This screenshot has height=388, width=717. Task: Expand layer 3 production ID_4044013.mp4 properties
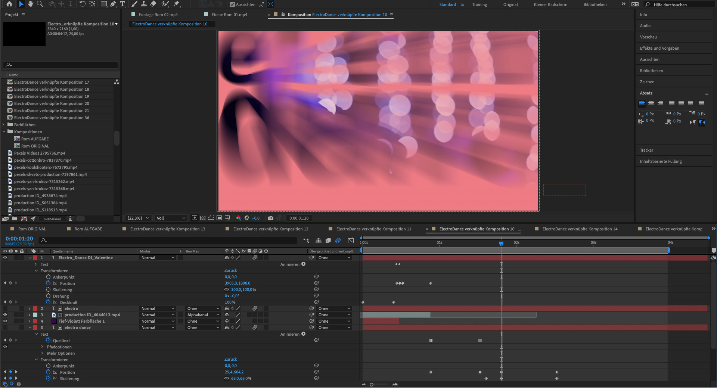tap(29, 315)
